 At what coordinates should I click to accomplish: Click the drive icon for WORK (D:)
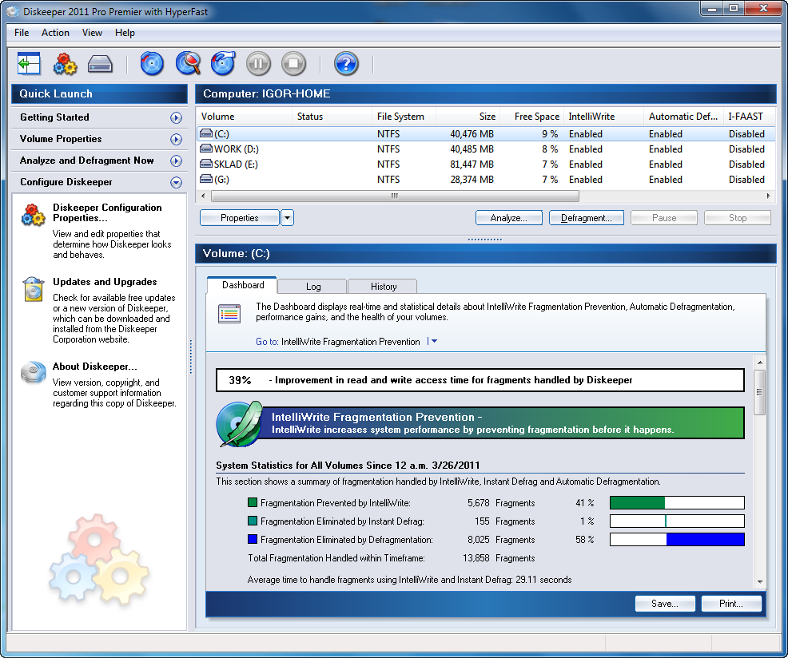click(x=206, y=149)
